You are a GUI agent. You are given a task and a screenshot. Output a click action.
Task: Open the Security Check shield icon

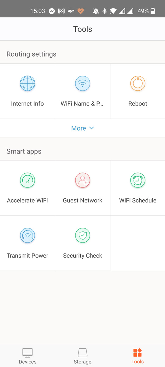point(82,235)
